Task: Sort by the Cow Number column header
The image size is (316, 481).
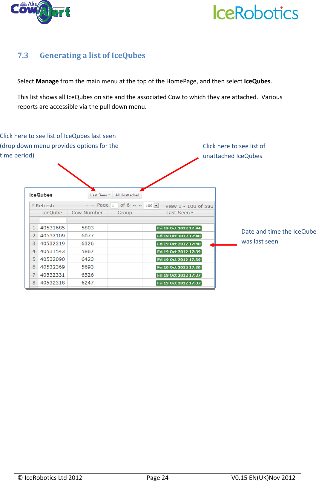Action: click(87, 213)
